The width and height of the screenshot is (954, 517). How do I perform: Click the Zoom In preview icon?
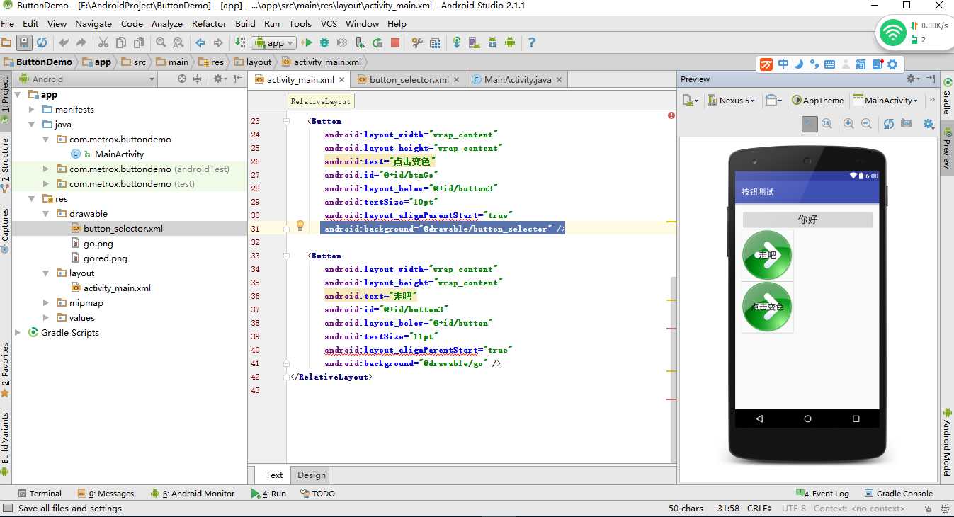coord(848,124)
